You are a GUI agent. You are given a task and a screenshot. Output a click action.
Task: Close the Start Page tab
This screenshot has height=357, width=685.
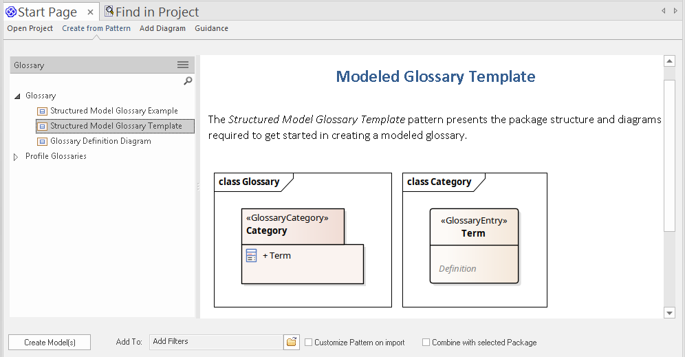pos(90,12)
